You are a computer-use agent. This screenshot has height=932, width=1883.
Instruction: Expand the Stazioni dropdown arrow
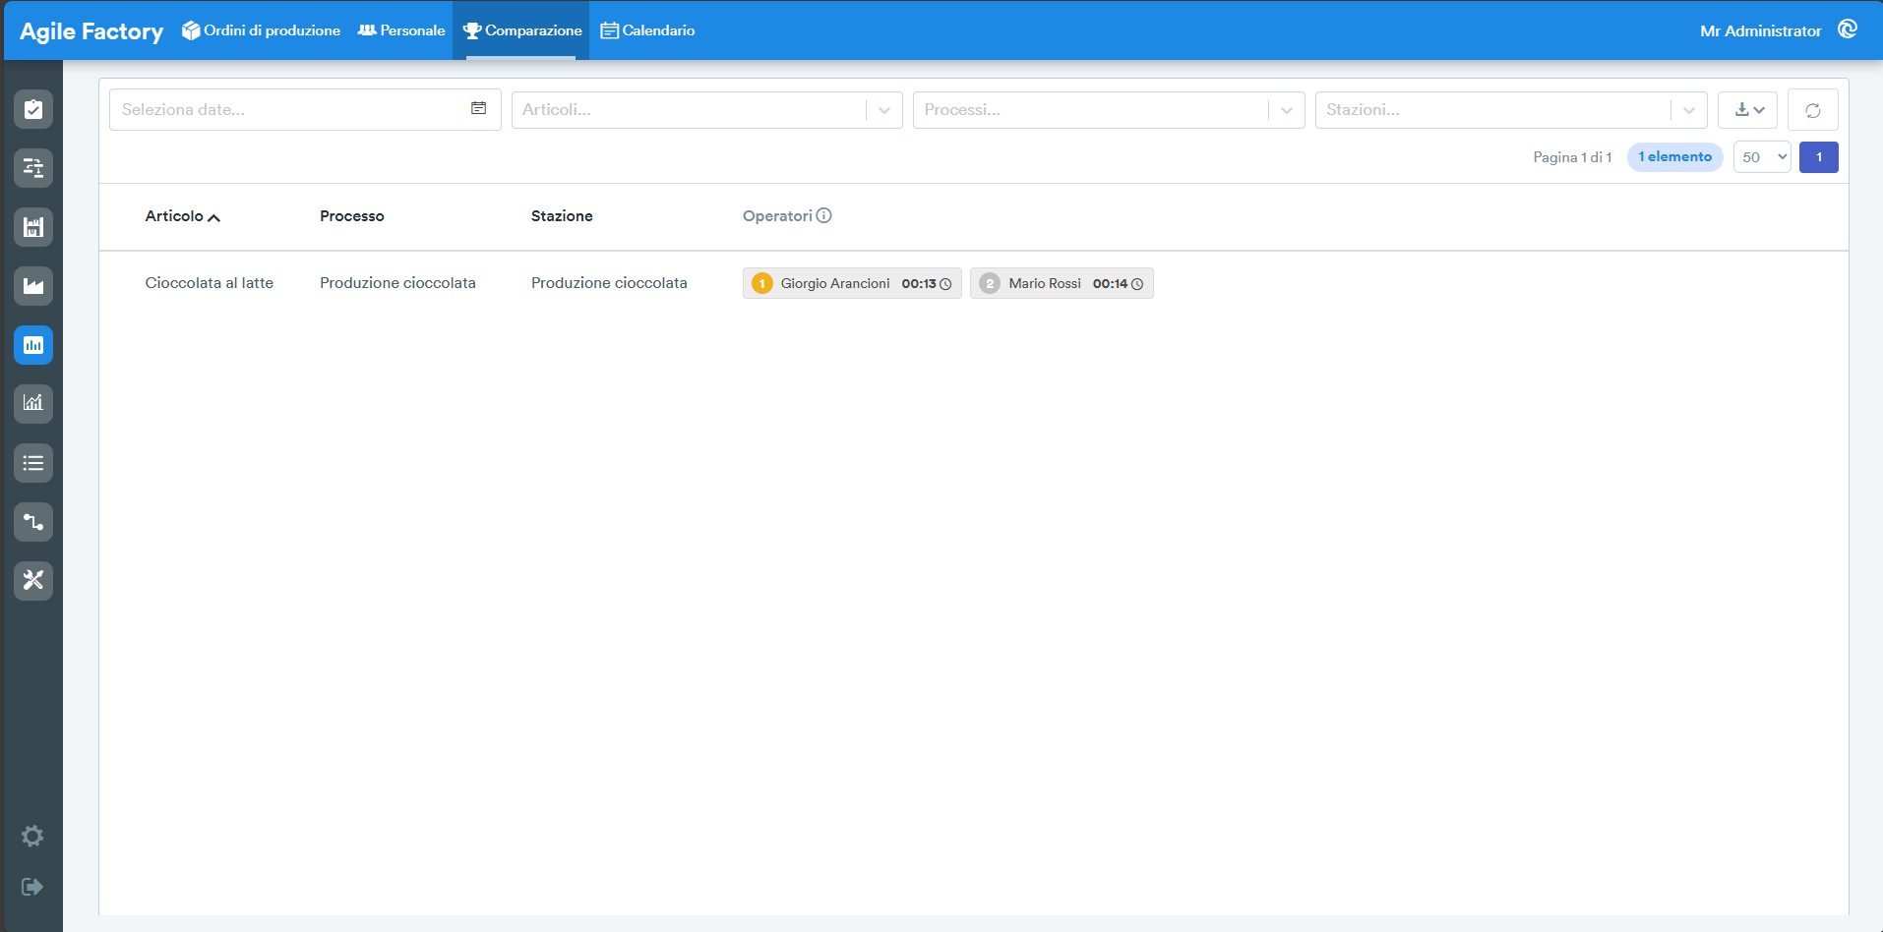pyautogui.click(x=1688, y=110)
